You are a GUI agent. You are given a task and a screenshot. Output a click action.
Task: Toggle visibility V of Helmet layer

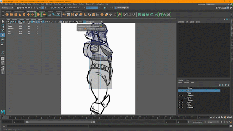[x=179, y=108]
